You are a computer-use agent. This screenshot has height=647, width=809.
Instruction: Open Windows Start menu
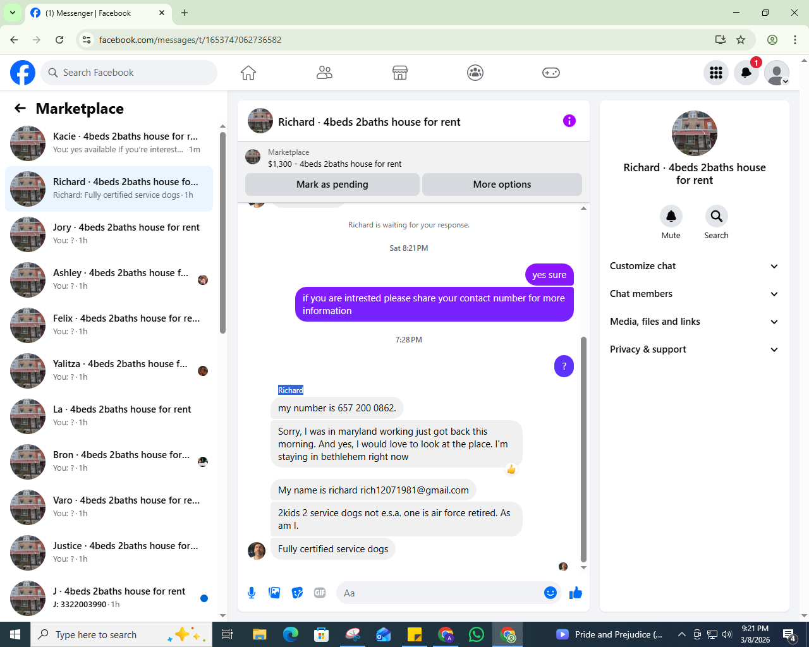click(x=15, y=634)
